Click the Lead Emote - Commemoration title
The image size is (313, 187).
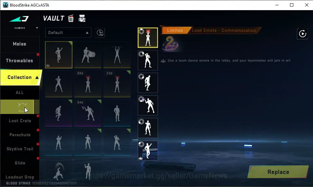224,30
